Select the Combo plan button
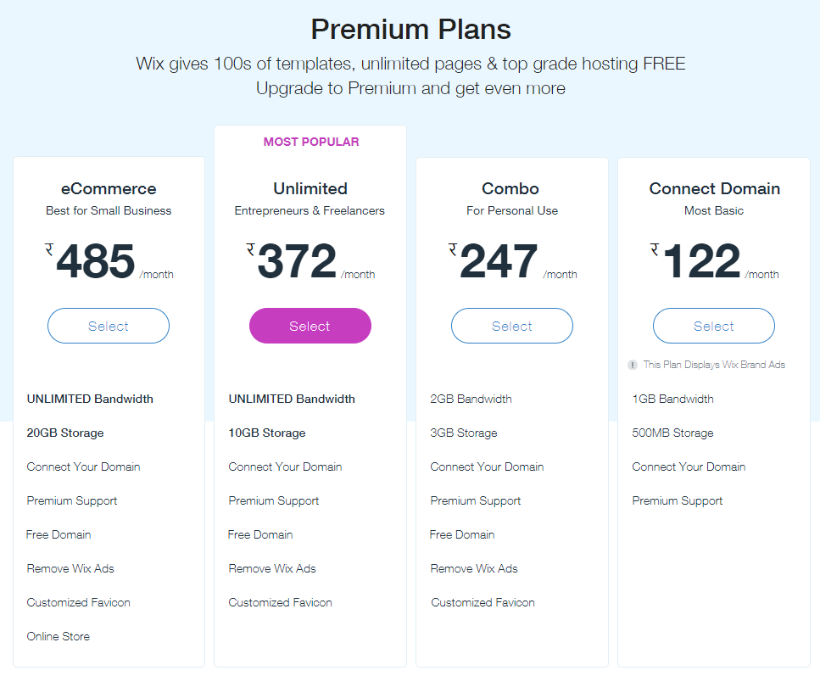The width and height of the screenshot is (820, 676). pyautogui.click(x=512, y=326)
